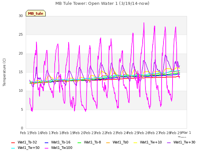Click the Mar 1 x-axis label

pyautogui.click(x=186, y=133)
